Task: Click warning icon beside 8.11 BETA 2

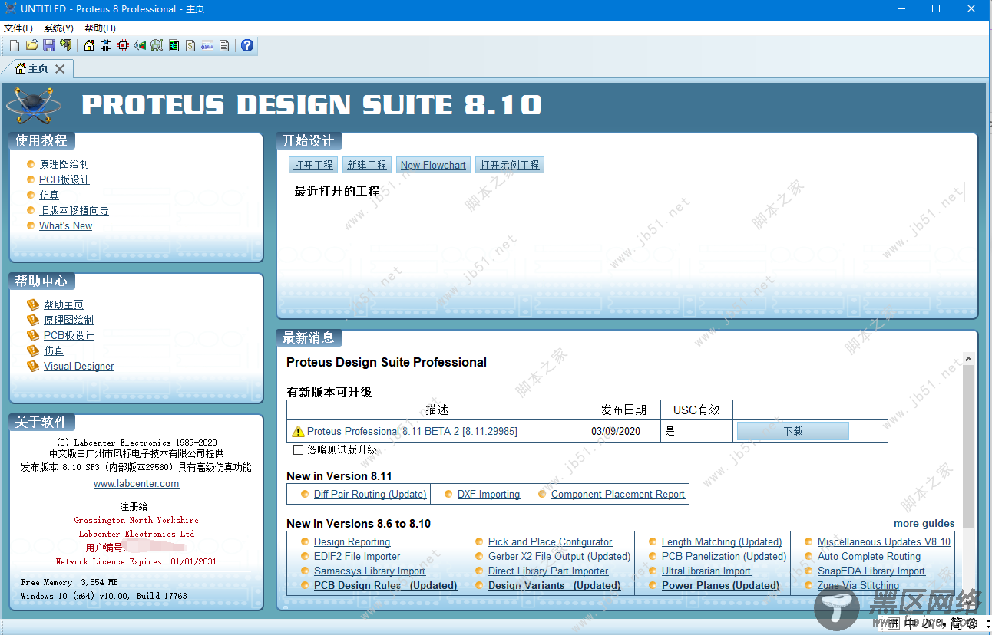Action: 298,432
